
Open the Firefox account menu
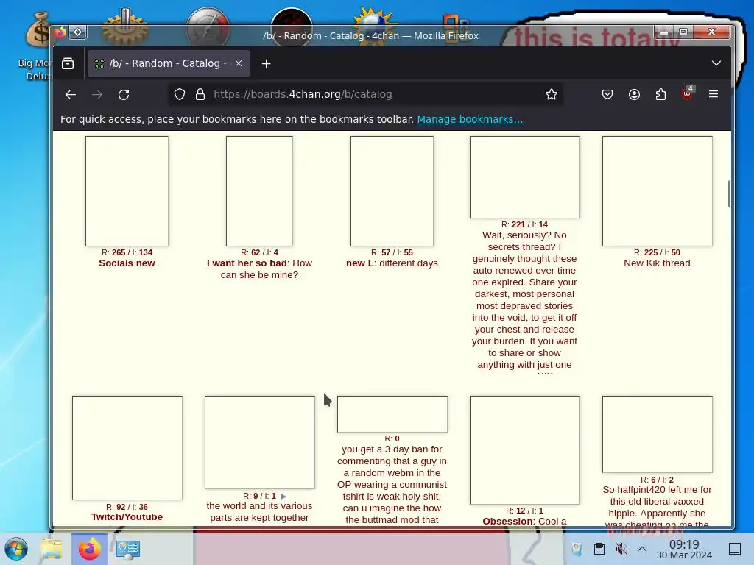pos(634,95)
